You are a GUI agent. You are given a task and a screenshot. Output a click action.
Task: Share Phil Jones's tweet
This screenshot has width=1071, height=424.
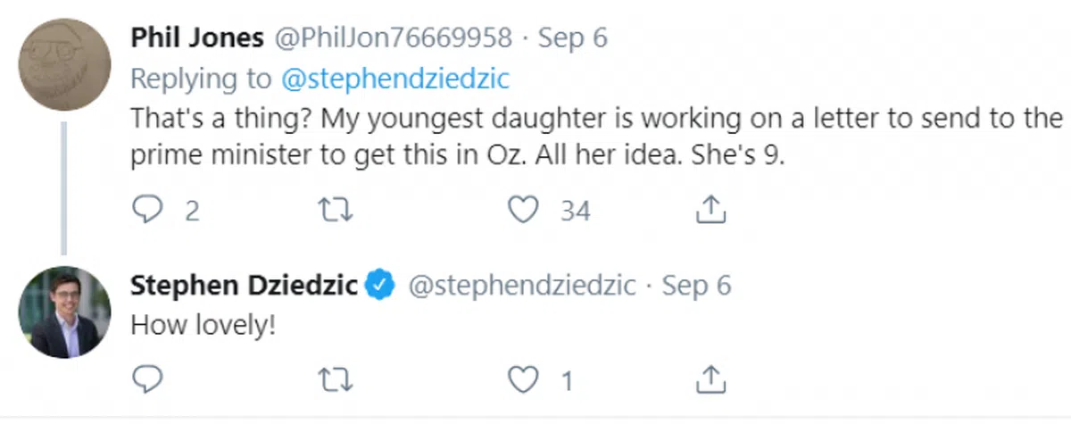pos(708,211)
